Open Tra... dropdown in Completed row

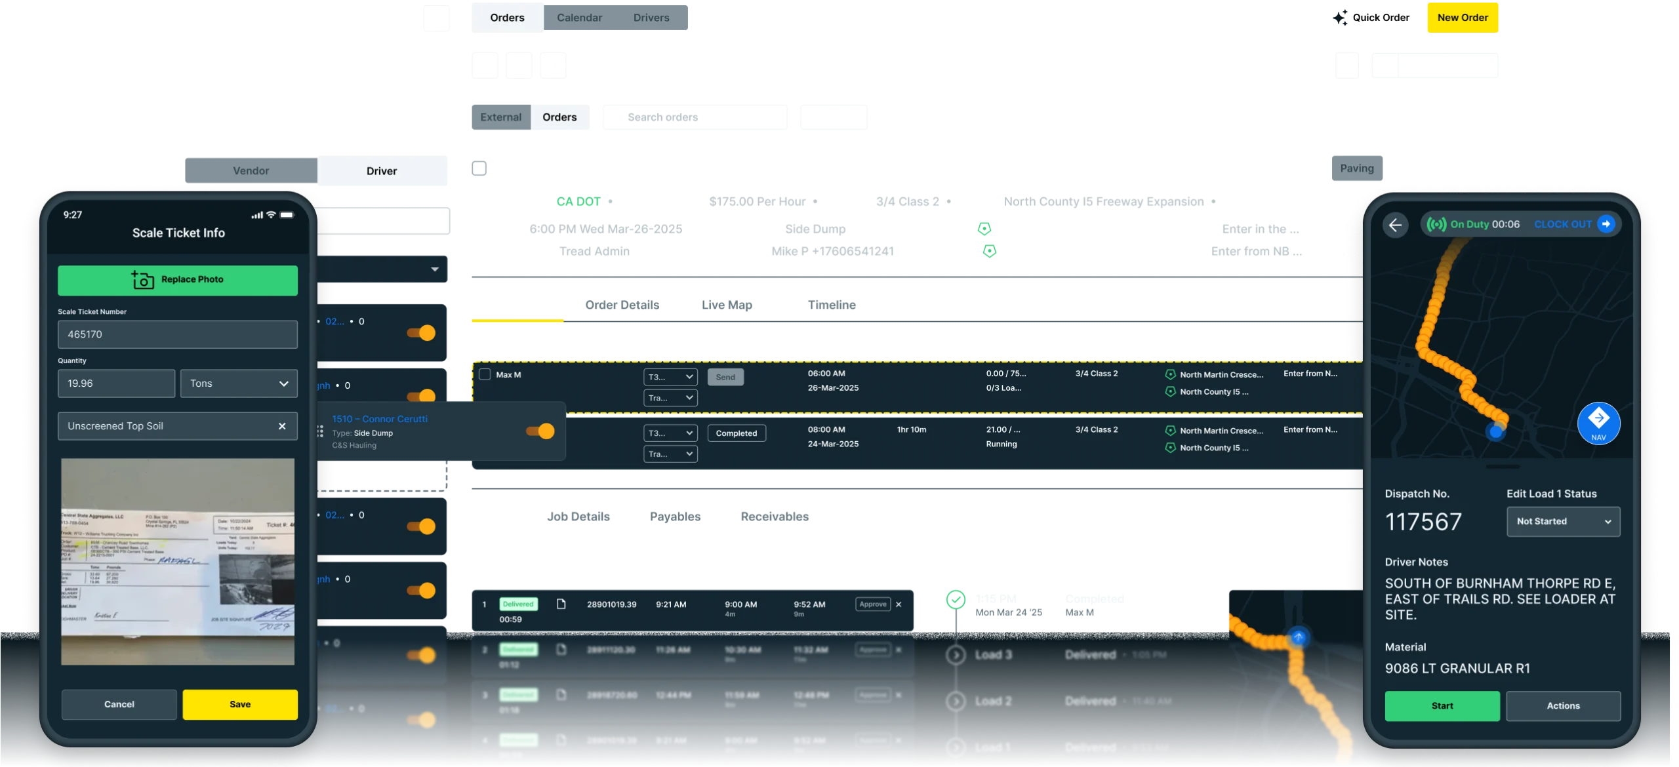tap(670, 454)
